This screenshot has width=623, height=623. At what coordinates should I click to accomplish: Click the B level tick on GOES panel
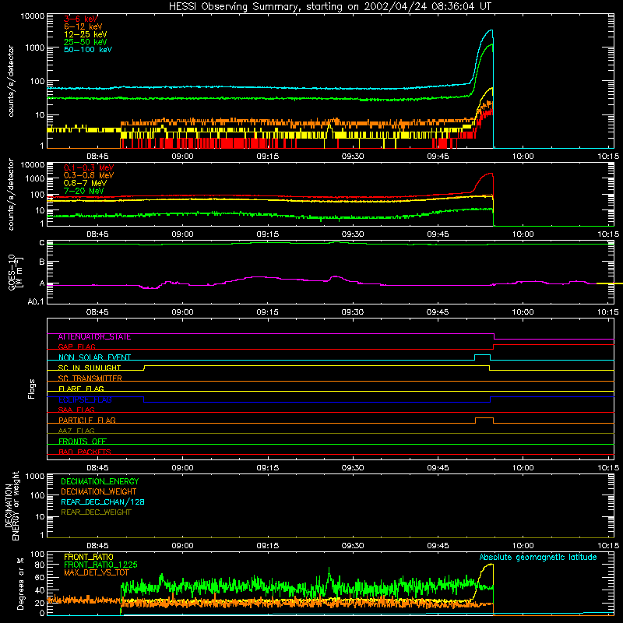pos(42,262)
